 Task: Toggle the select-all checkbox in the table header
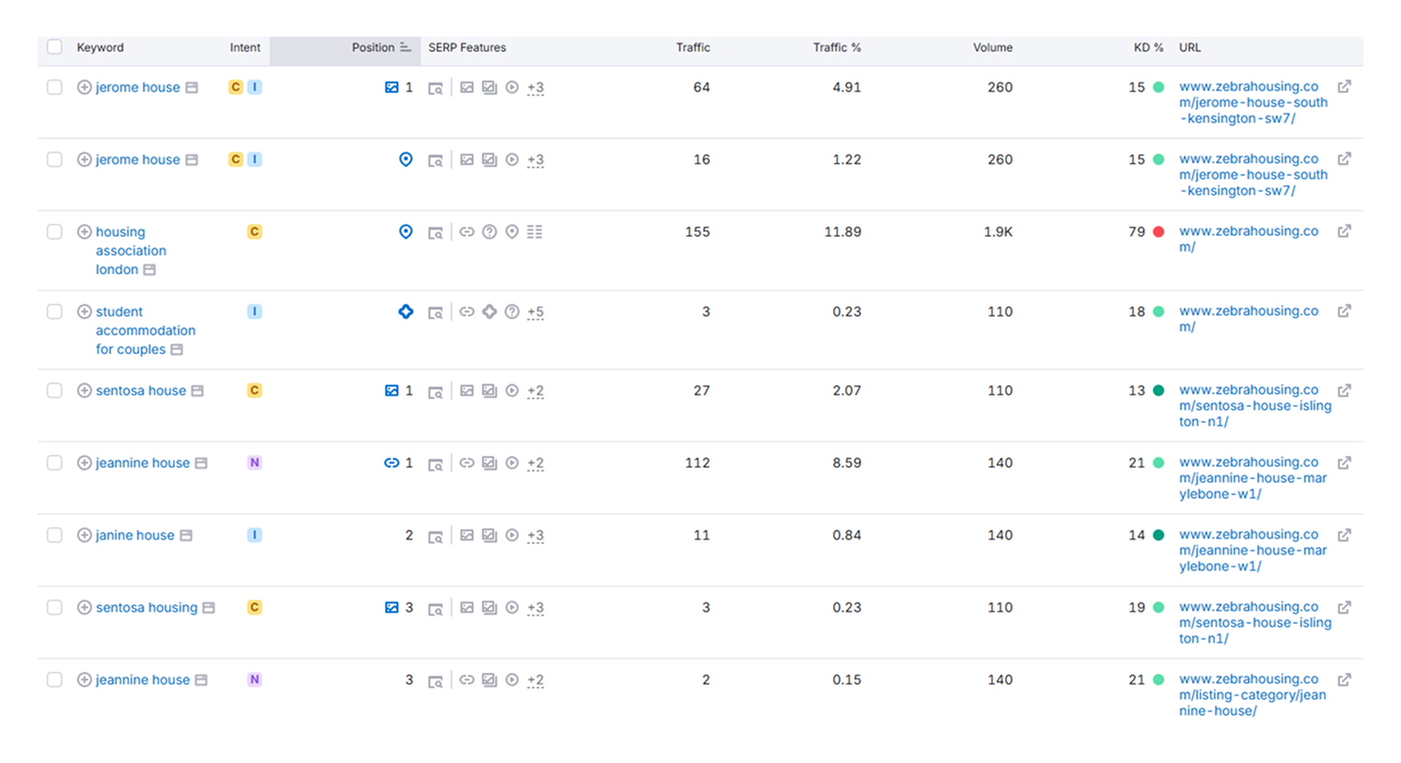pyautogui.click(x=55, y=47)
